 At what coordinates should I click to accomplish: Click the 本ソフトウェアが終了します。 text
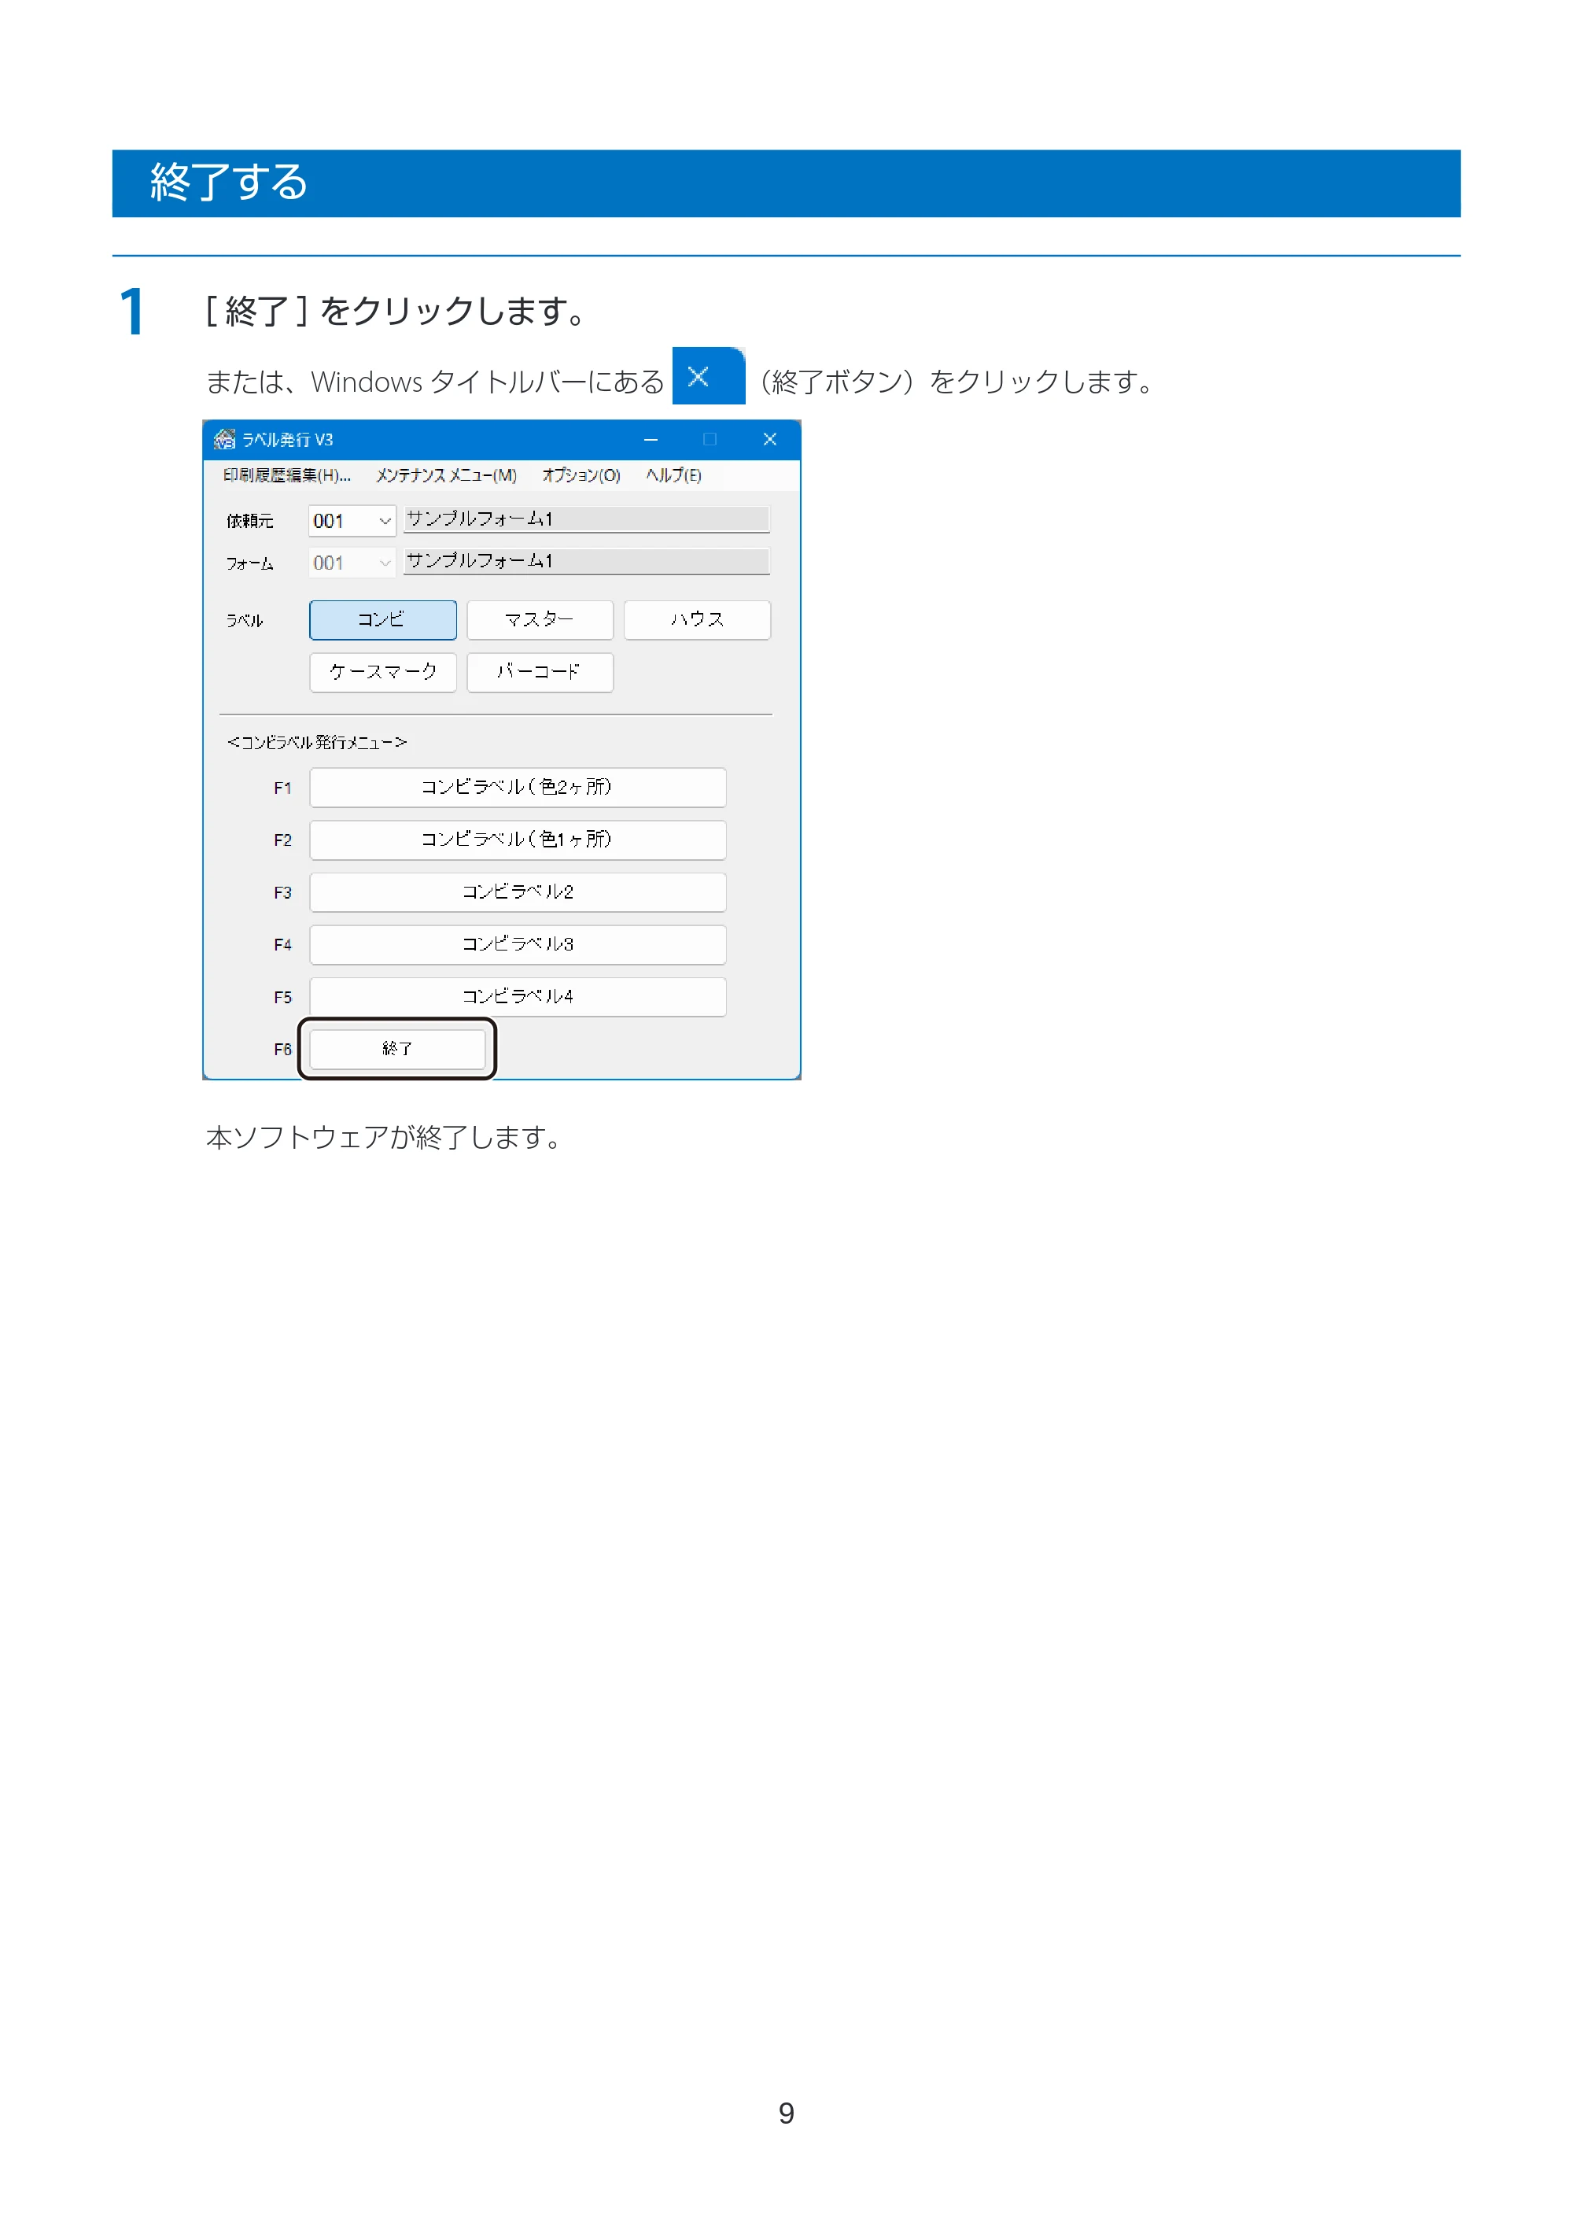click(385, 1137)
